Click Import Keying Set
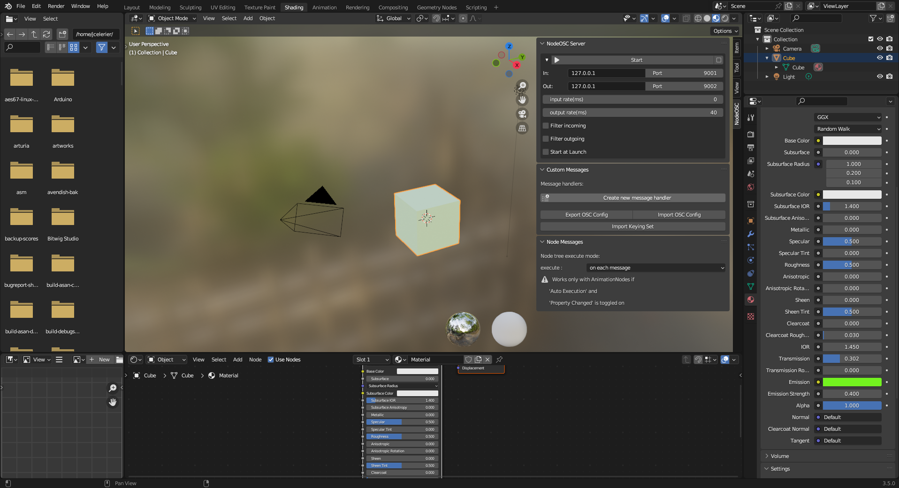The width and height of the screenshot is (899, 488). pyautogui.click(x=633, y=226)
